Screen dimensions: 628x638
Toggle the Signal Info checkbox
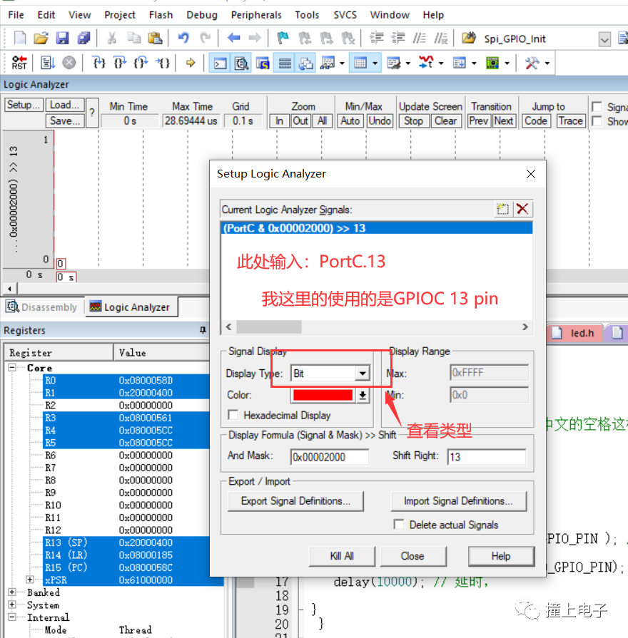coord(597,106)
